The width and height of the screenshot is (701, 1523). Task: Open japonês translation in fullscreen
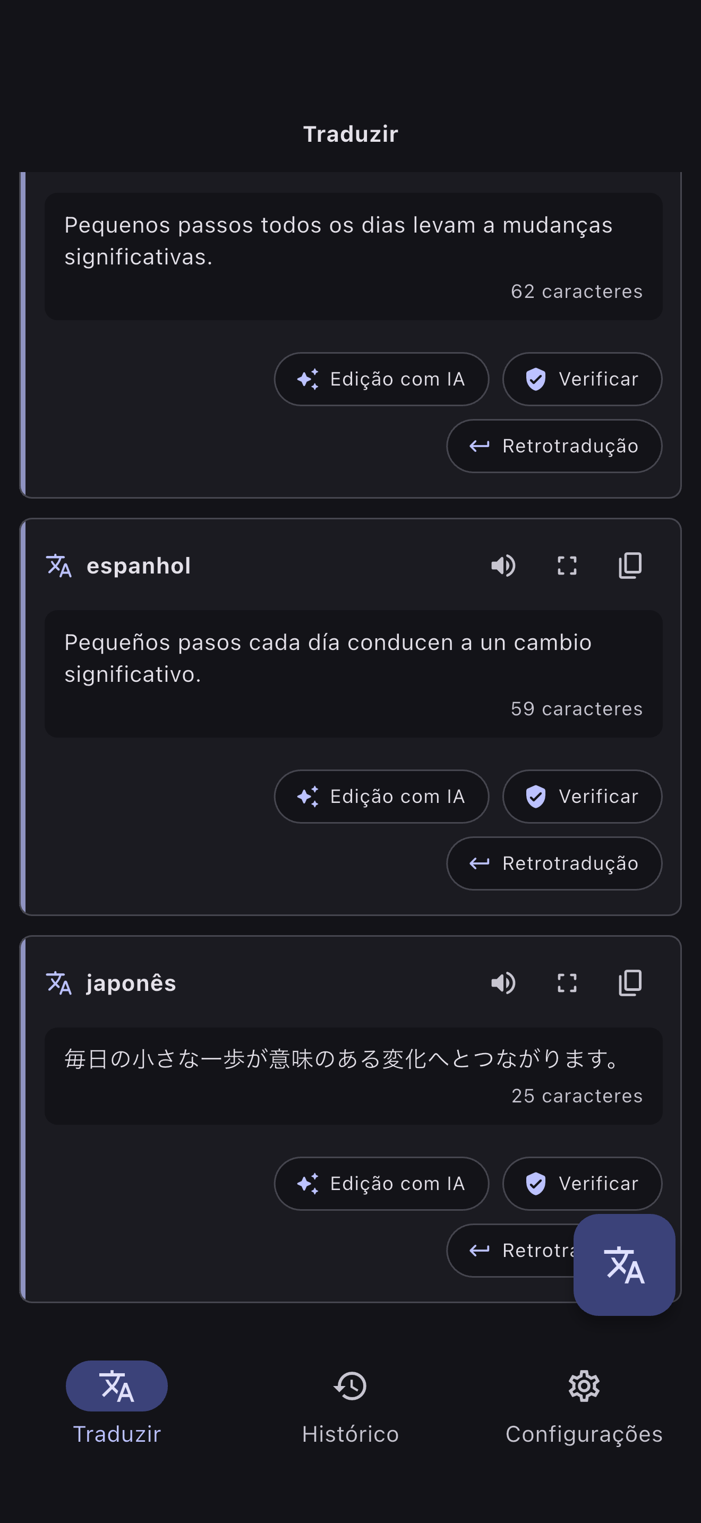(567, 983)
